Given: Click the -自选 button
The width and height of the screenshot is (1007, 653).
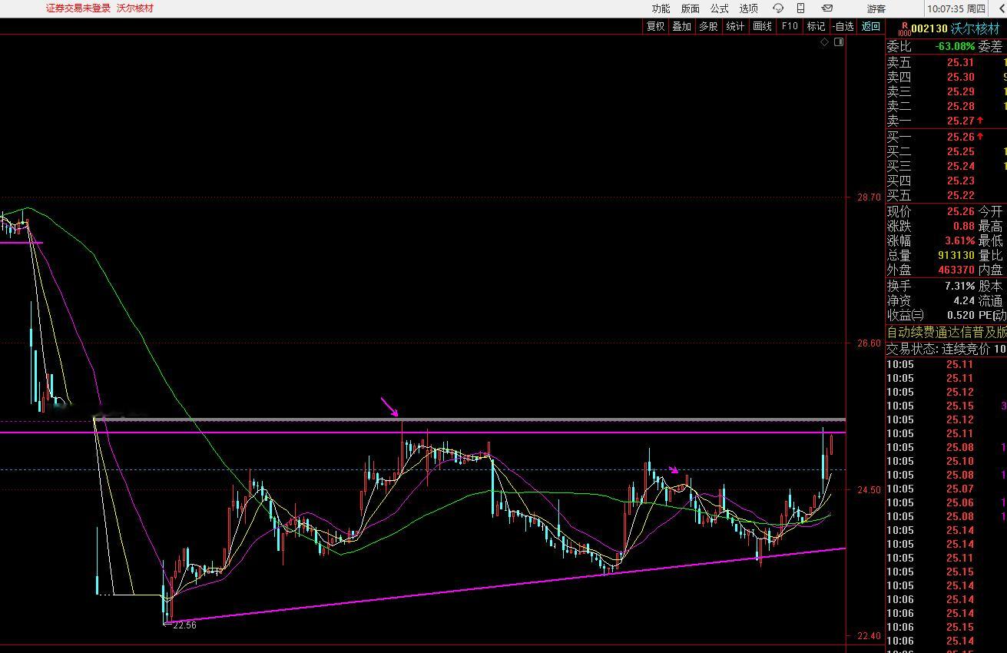Looking at the screenshot, I should [x=843, y=26].
